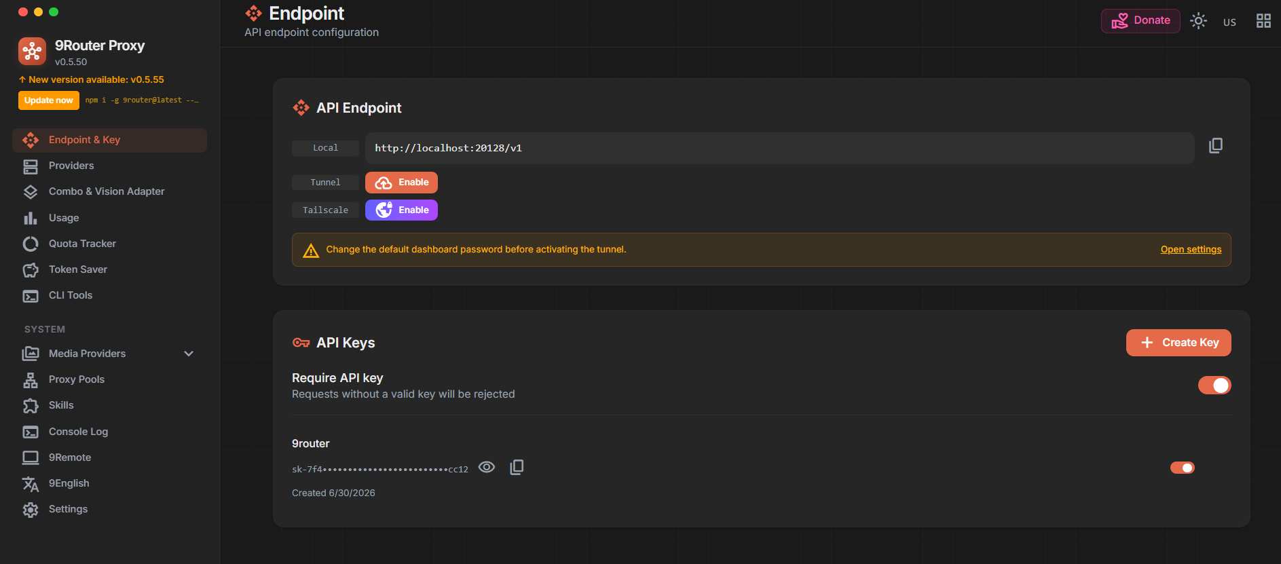The height and width of the screenshot is (564, 1281).
Task: Click the local endpoint URL field
Action: (779, 148)
